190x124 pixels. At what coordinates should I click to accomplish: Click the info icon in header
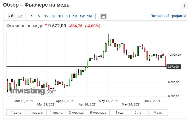[184, 6]
